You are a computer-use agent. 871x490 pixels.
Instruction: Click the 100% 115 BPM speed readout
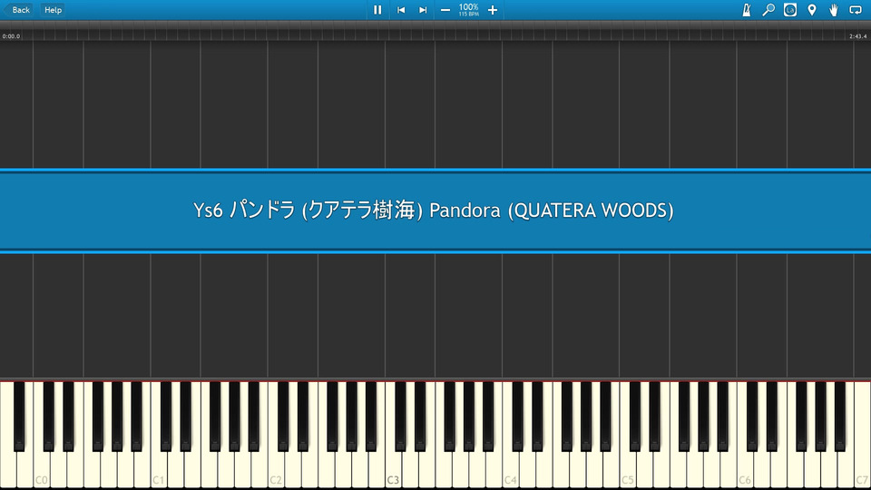468,10
